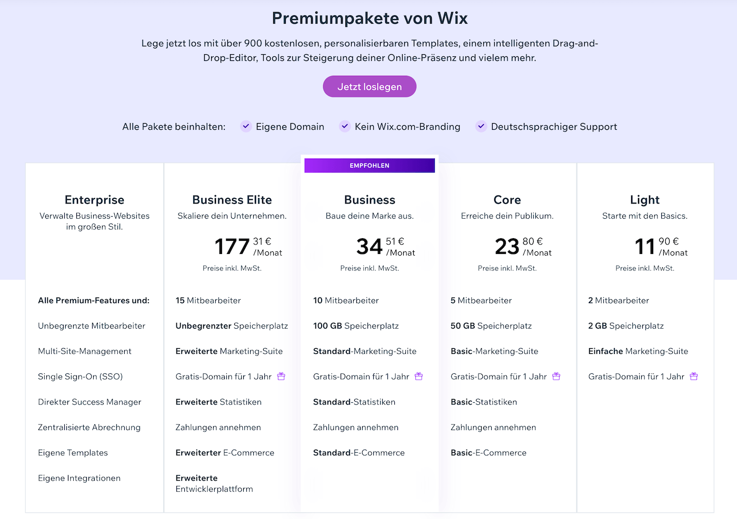
Task: Click the Business plan 34 € price
Action: click(x=385, y=247)
